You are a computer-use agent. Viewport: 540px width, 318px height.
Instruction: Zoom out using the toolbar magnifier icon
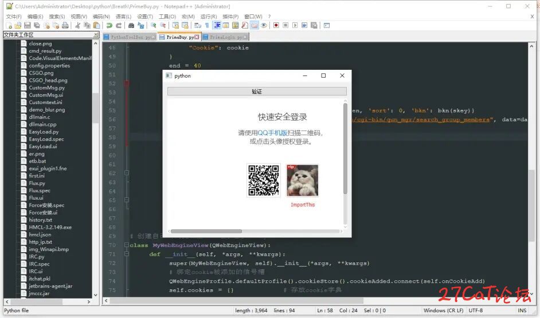[x=163, y=25]
